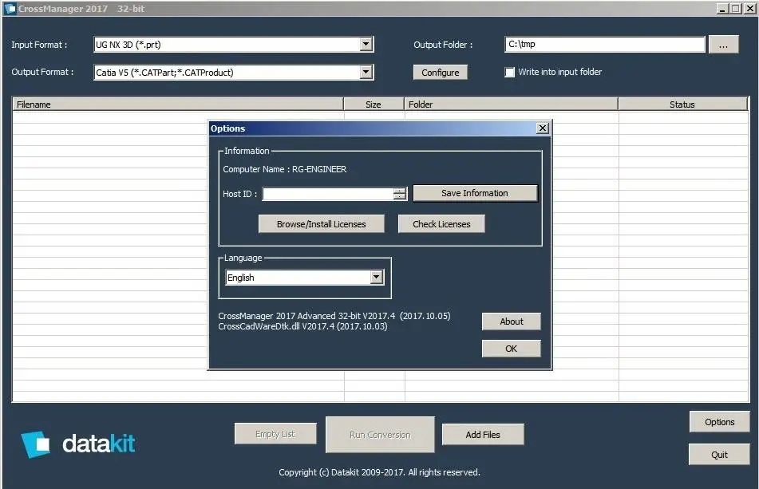
Task: Click the Add Files button
Action: click(x=483, y=434)
